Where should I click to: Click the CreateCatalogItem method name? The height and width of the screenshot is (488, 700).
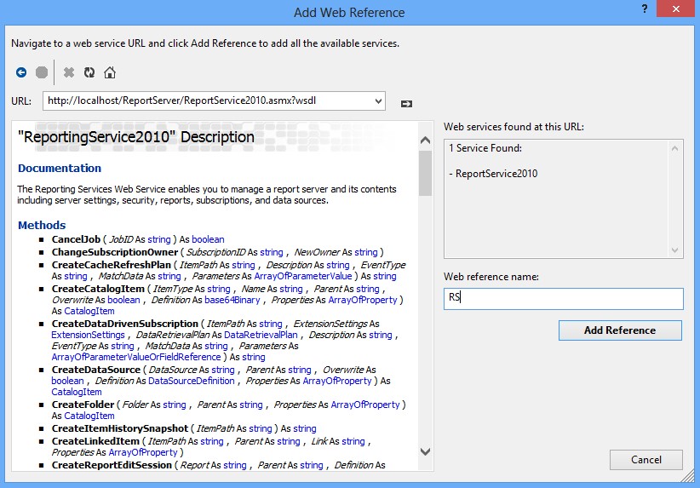coord(98,289)
